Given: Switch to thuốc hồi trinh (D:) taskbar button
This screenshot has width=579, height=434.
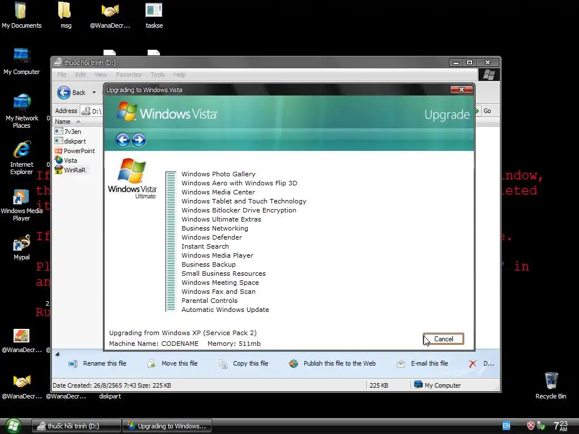Looking at the screenshot, I should coord(76,426).
